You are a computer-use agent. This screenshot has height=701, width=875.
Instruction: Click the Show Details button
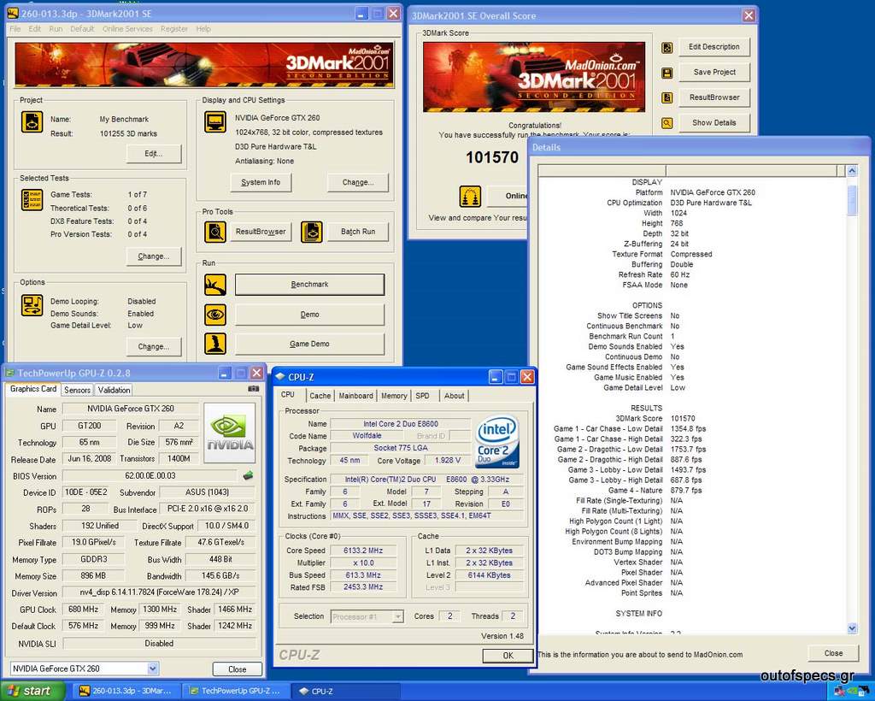click(714, 123)
